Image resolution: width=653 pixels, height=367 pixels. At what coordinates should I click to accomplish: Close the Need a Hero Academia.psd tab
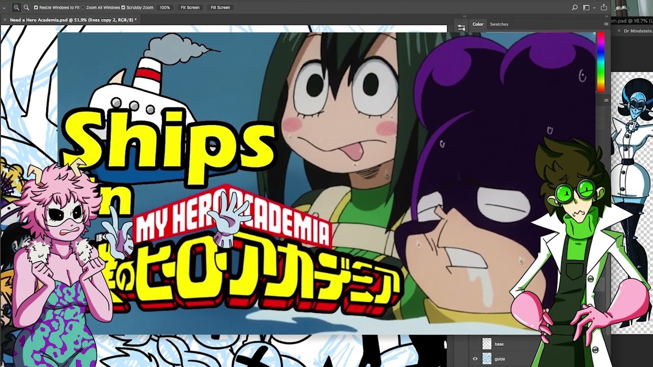click(5, 20)
